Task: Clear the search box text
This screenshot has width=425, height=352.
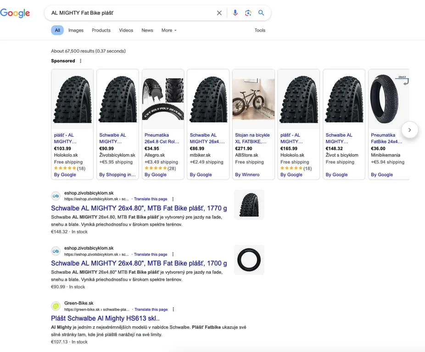Action: click(x=219, y=13)
